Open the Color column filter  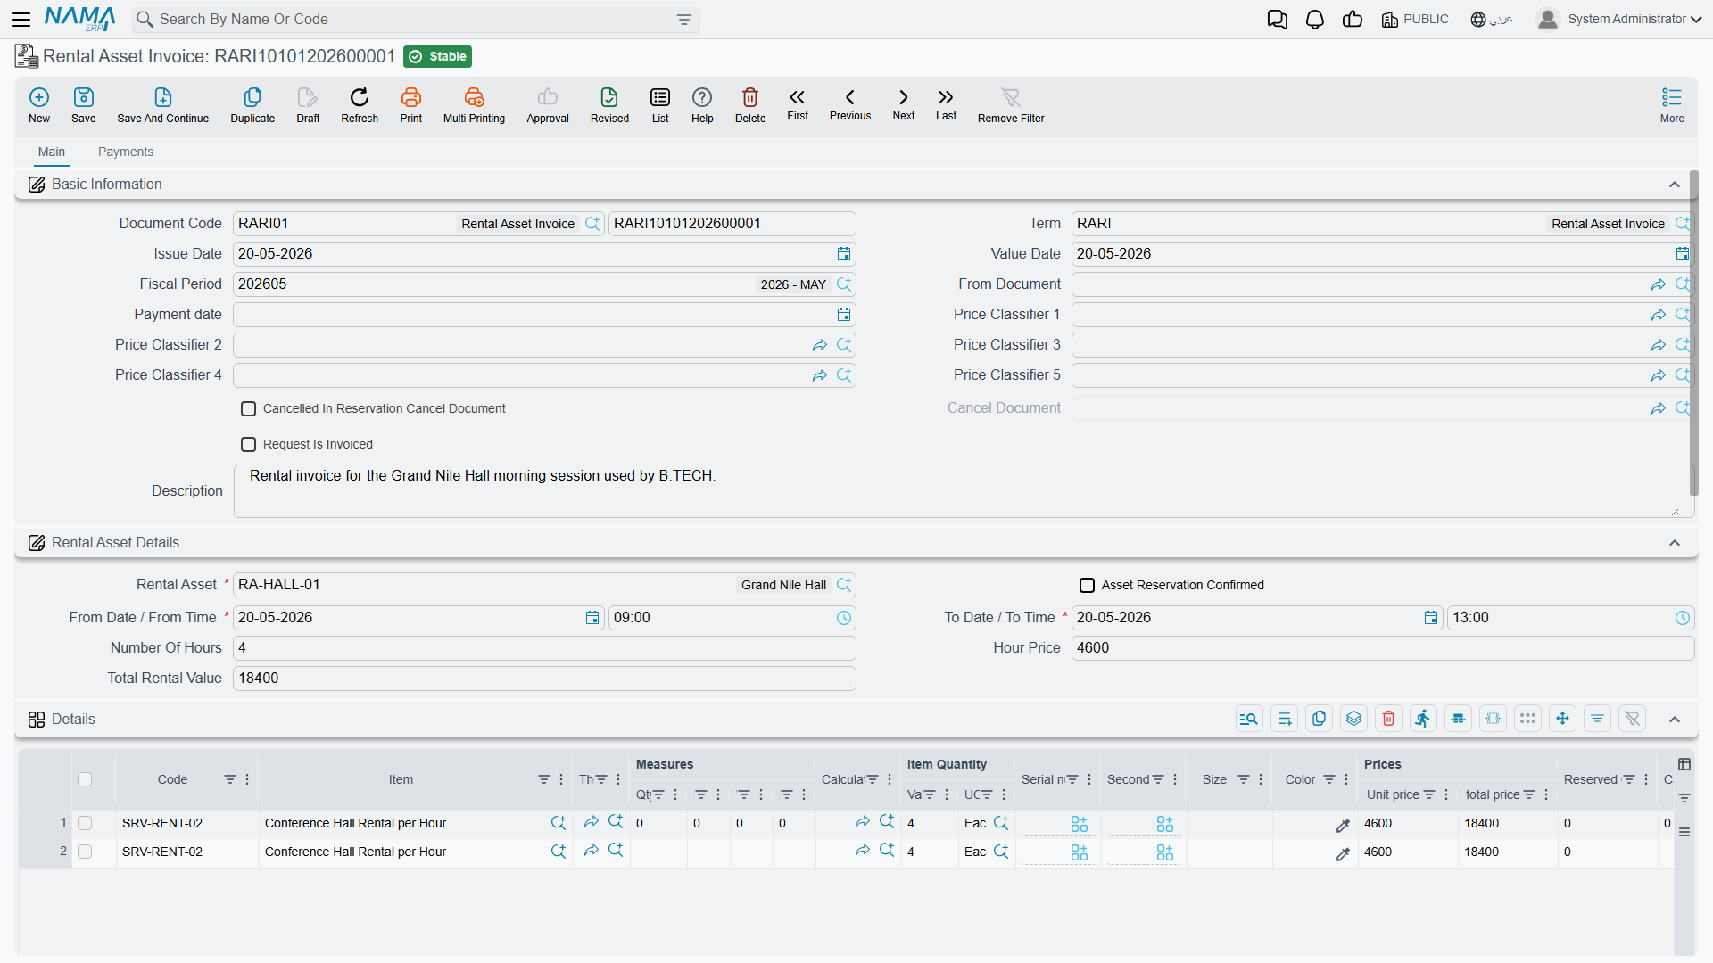point(1328,779)
